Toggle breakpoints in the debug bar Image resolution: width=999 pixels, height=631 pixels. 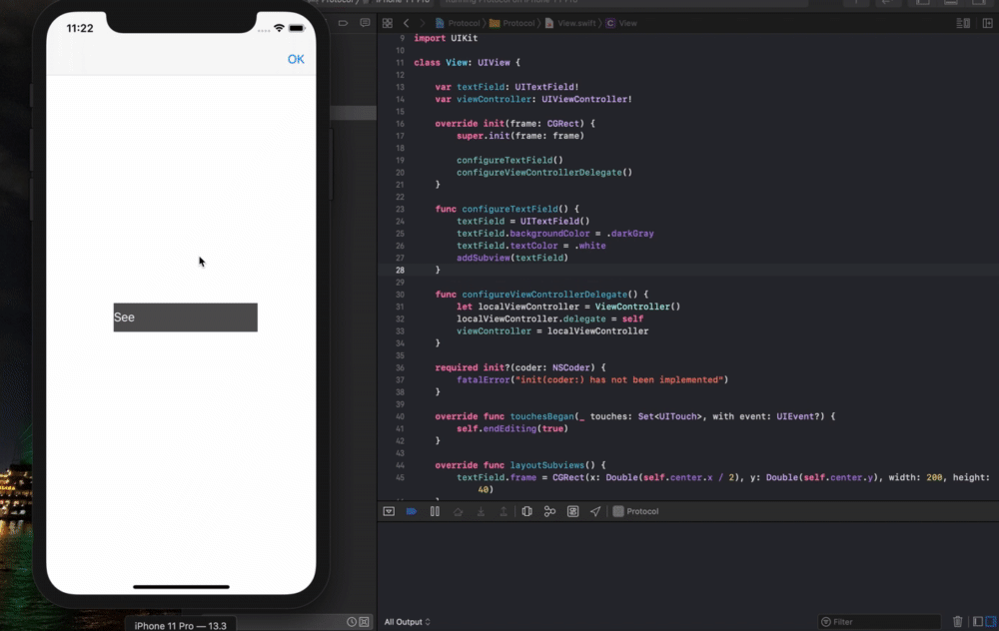411,510
